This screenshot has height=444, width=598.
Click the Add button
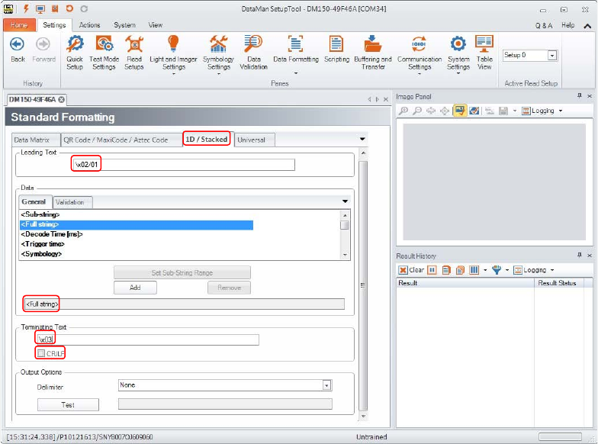pos(135,288)
